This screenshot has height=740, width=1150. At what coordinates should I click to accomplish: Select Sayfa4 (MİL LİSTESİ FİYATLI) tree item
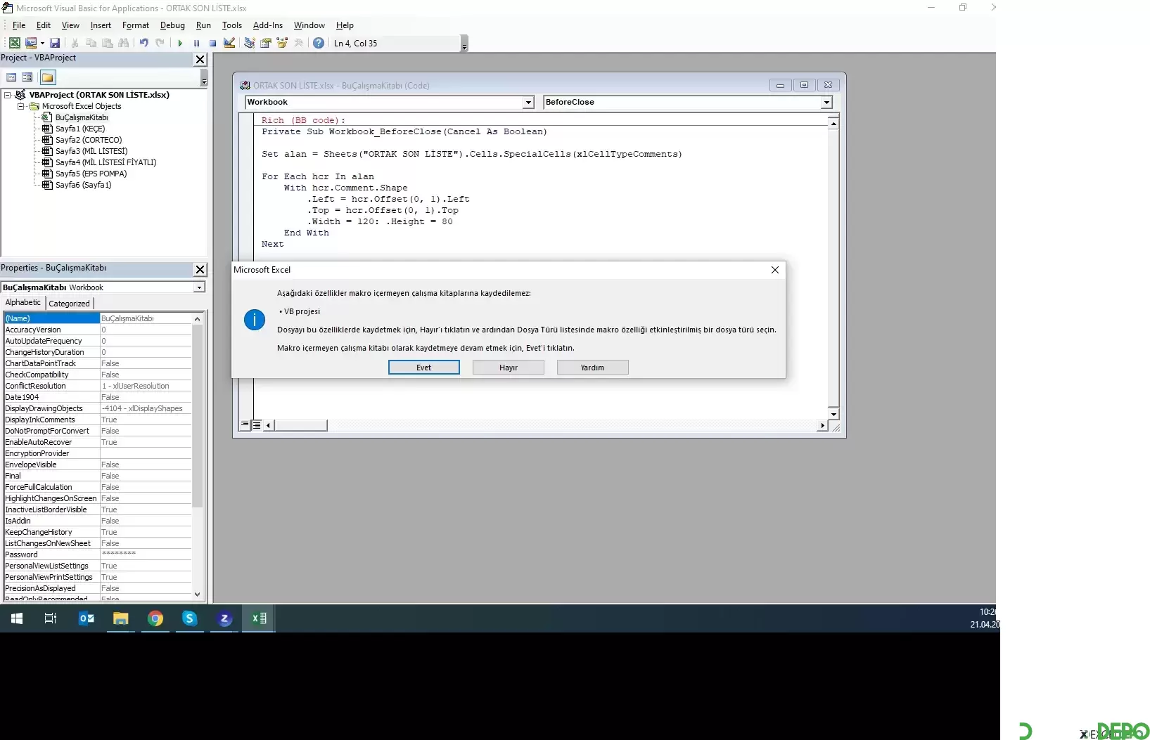pos(106,162)
